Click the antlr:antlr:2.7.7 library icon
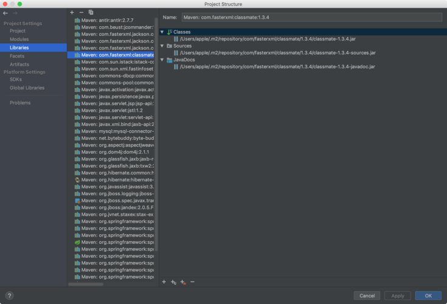 (77, 20)
